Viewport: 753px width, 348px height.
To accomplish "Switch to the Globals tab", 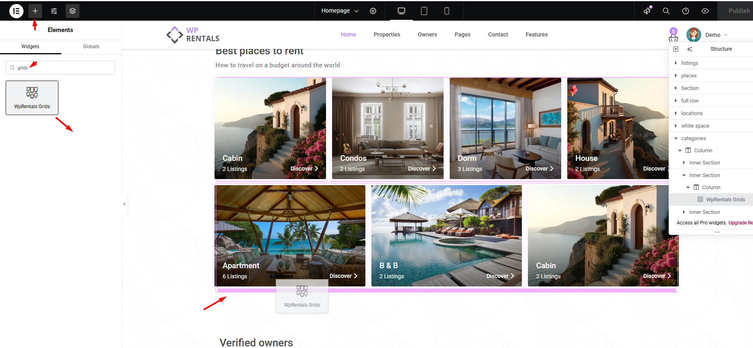I will (x=91, y=47).
